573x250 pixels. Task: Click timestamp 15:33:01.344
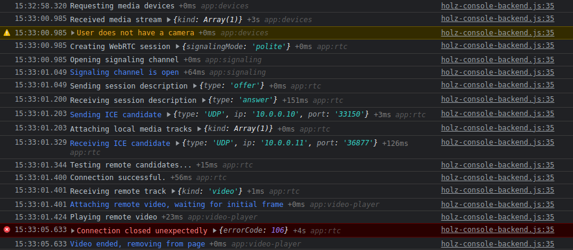click(x=41, y=165)
